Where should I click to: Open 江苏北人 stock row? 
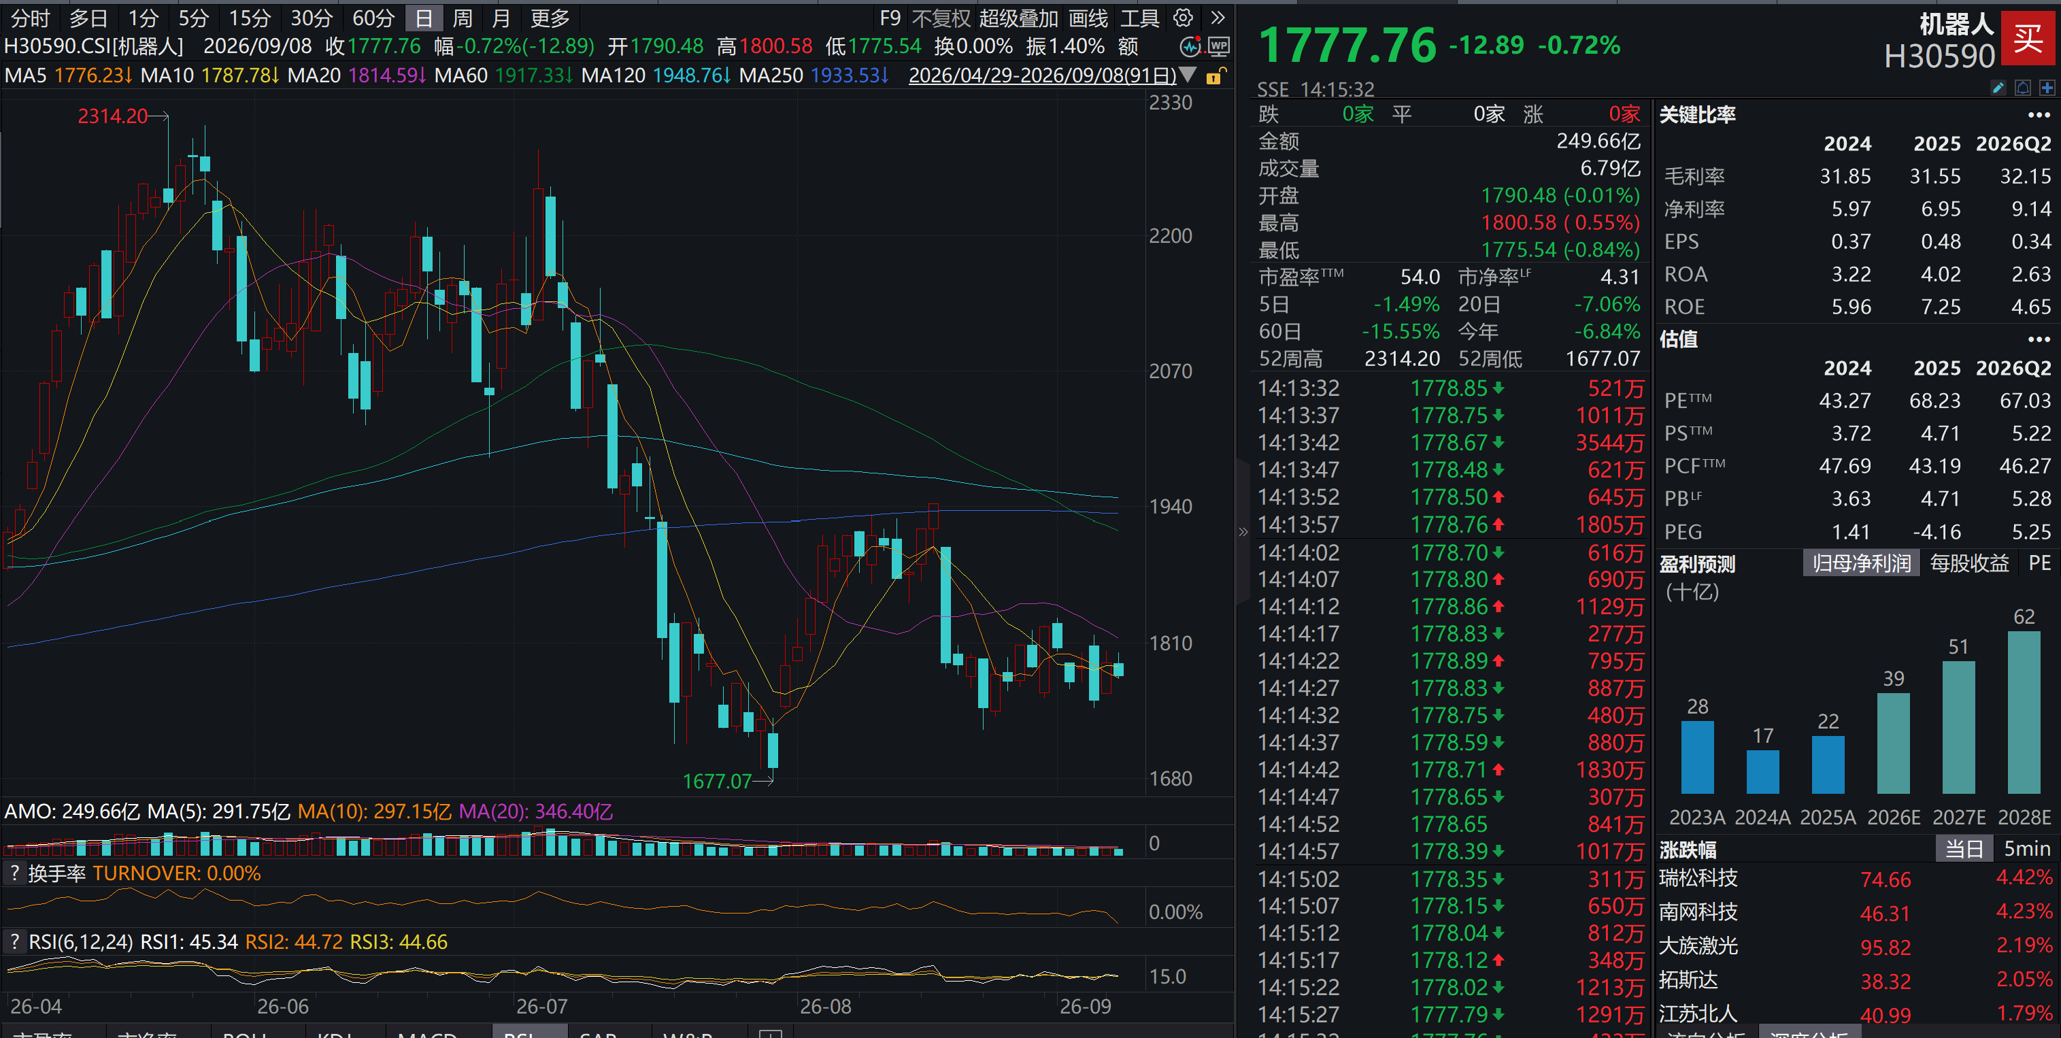(x=1856, y=1014)
